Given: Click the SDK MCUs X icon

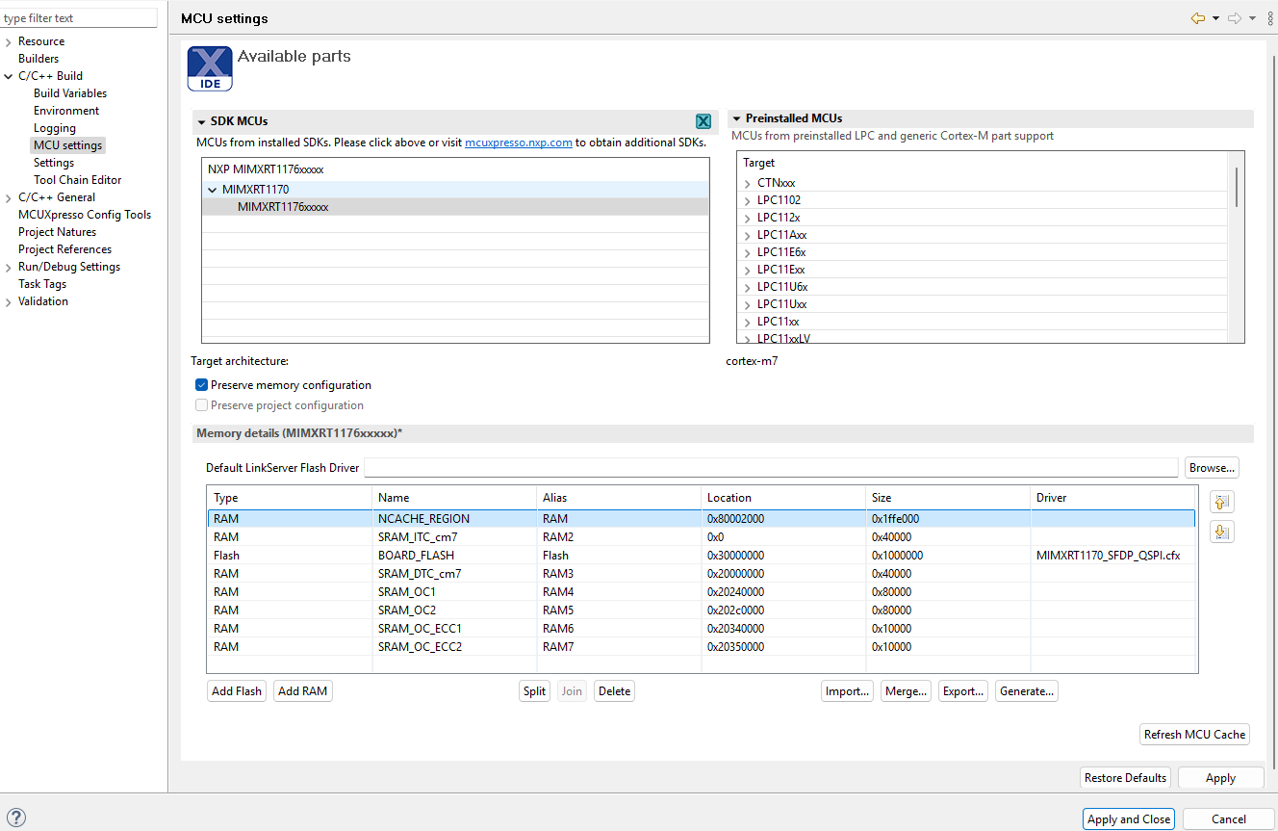Looking at the screenshot, I should point(703,121).
